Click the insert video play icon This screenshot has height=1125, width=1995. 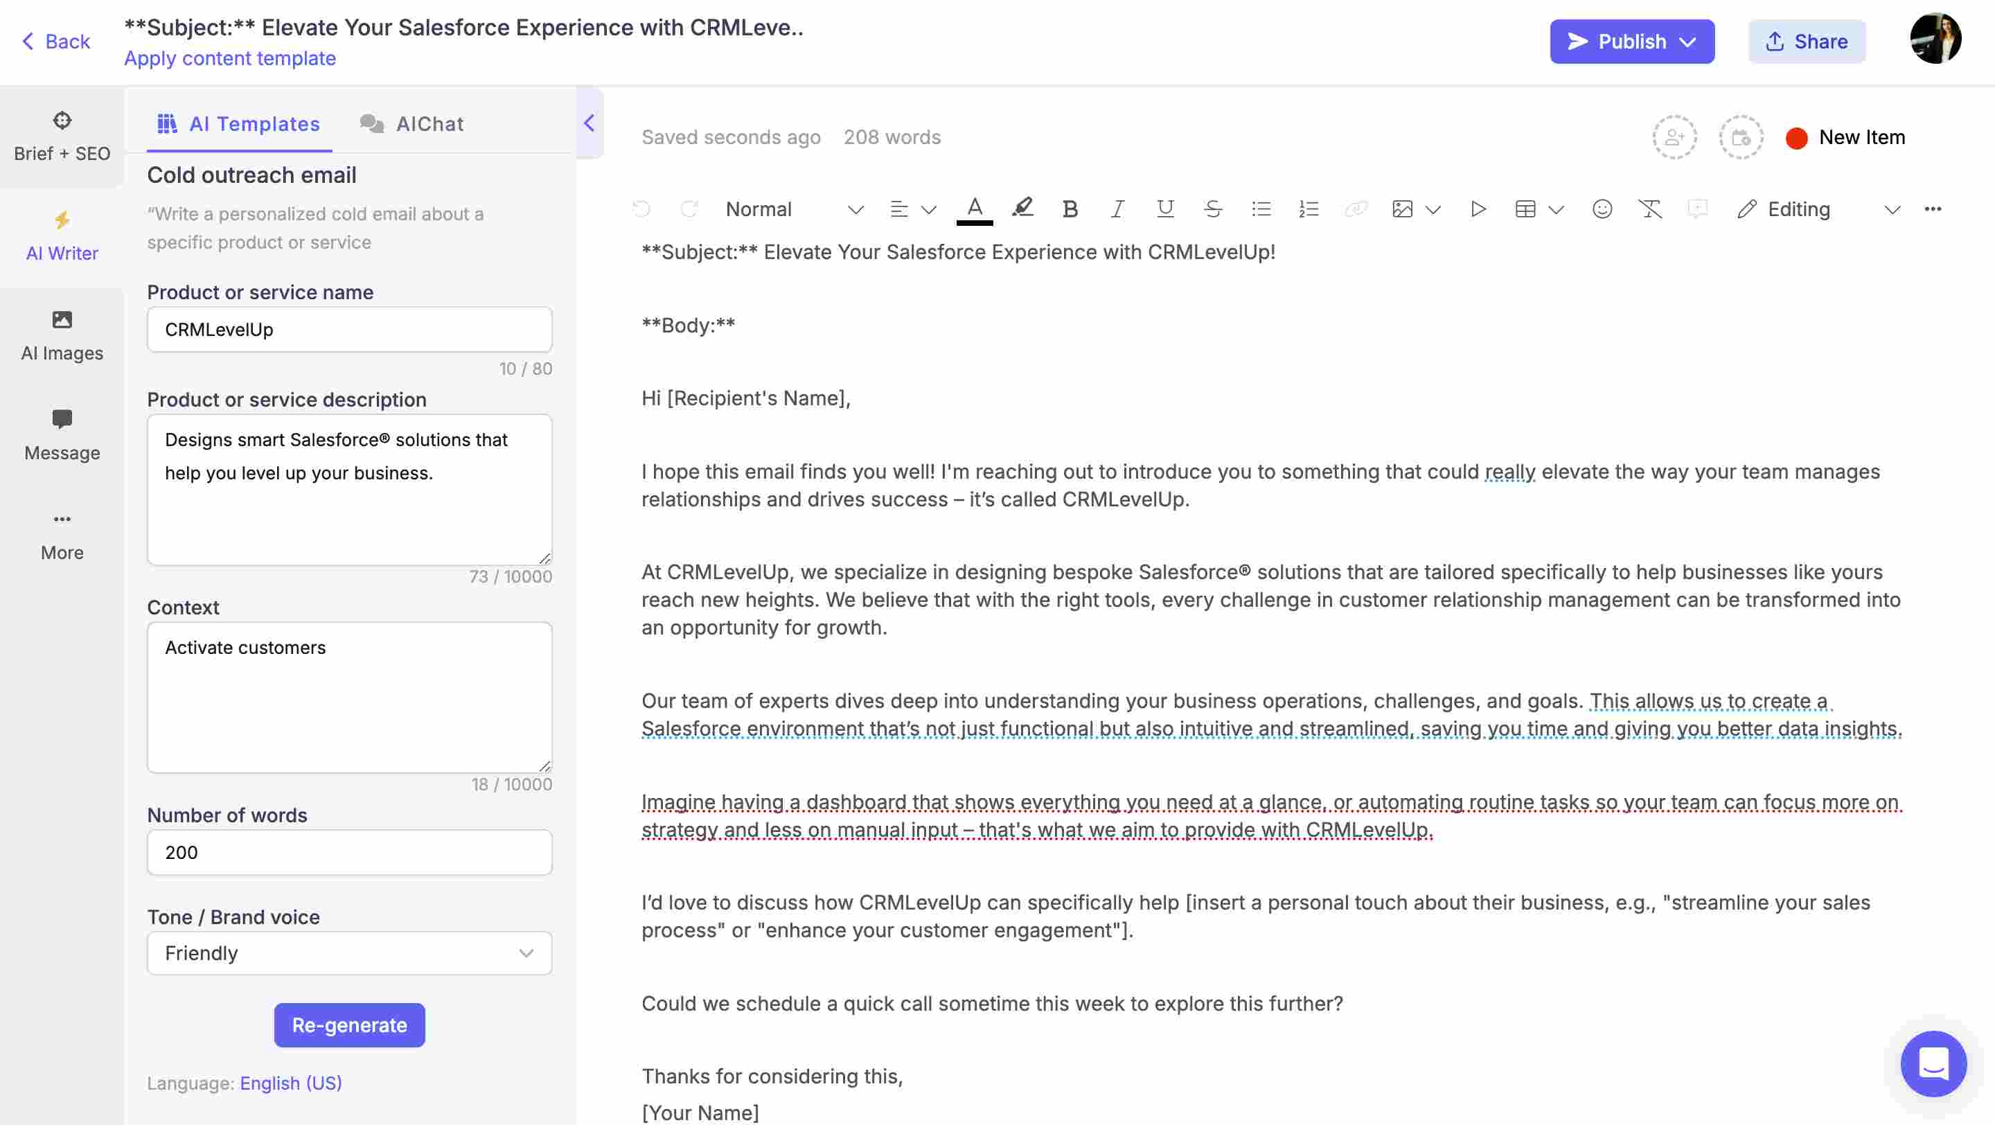1478,209
